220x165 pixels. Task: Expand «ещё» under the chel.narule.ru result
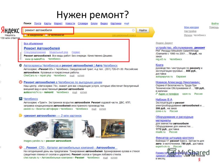[106, 158]
